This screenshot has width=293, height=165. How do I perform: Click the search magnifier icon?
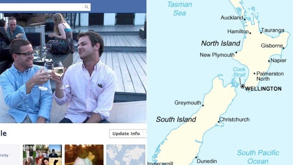coord(86,7)
